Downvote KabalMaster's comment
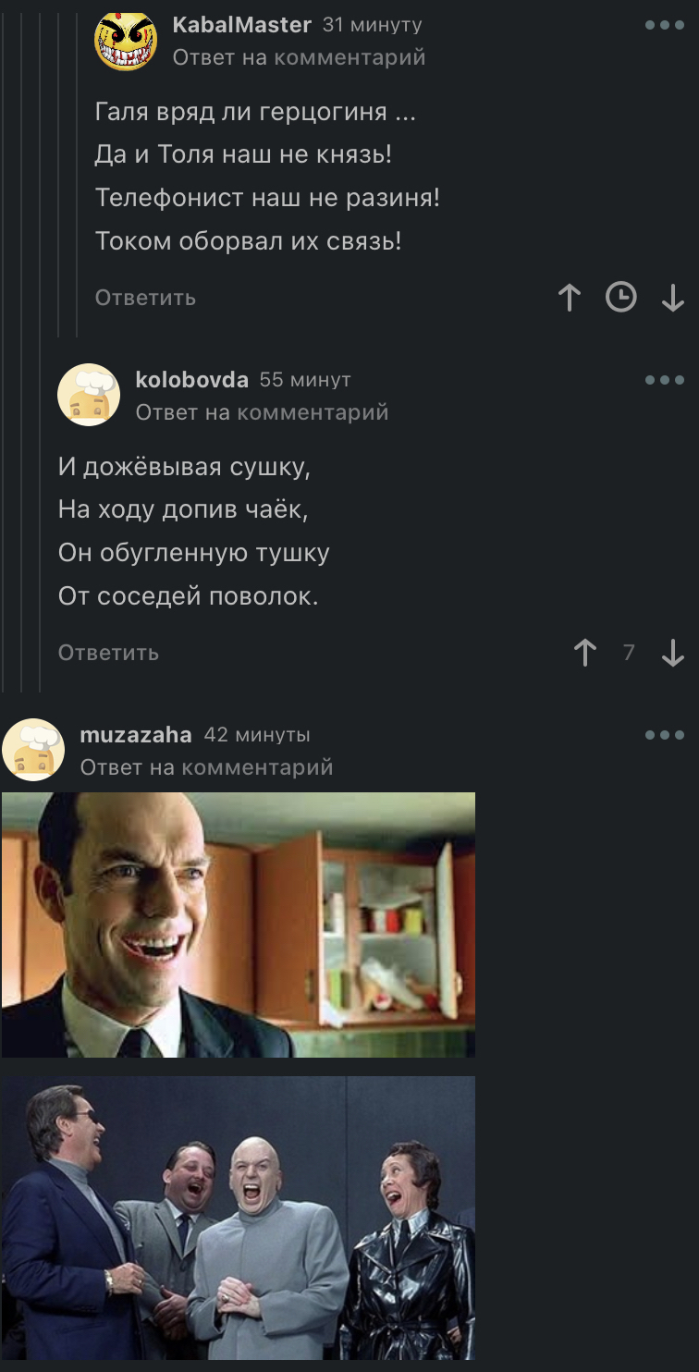Viewport: 699px width, 1372px height. 673,297
